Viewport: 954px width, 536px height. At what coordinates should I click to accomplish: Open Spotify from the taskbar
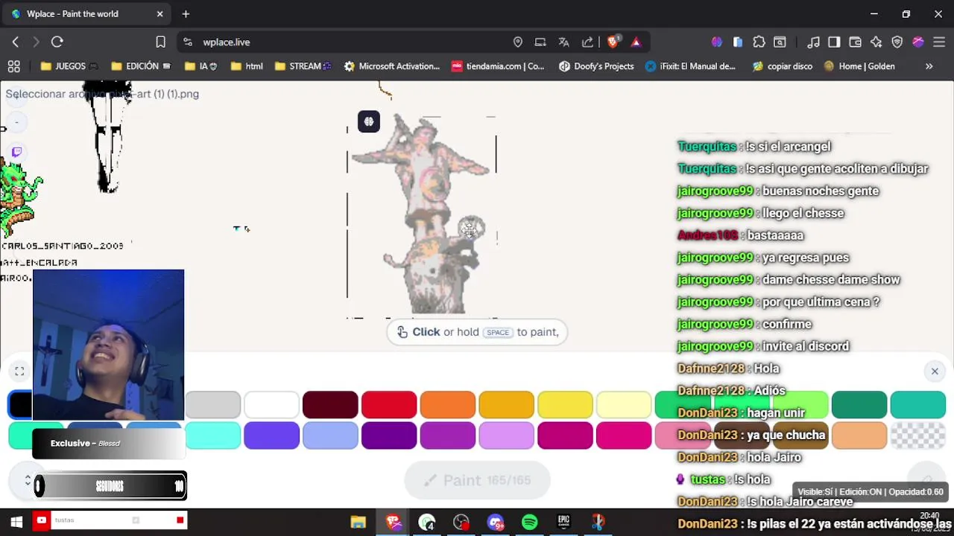(530, 522)
